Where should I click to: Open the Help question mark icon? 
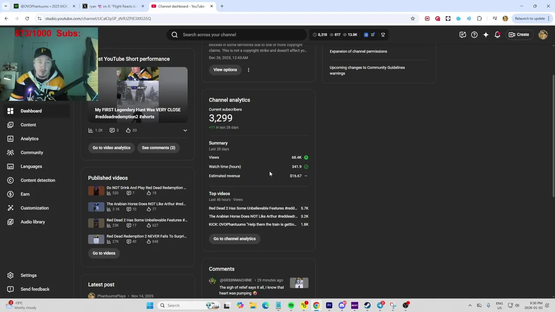(474, 35)
